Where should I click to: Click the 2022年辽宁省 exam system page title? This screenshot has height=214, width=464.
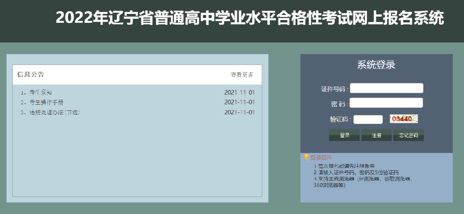tap(250, 18)
